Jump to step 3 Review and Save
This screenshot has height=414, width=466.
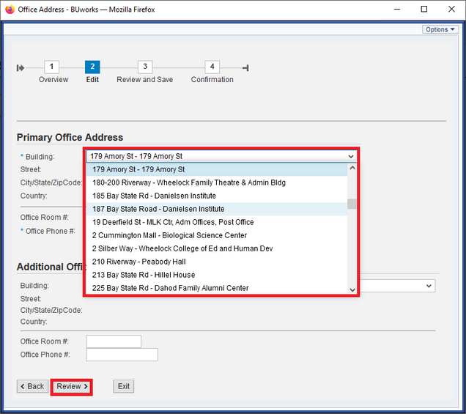click(145, 67)
